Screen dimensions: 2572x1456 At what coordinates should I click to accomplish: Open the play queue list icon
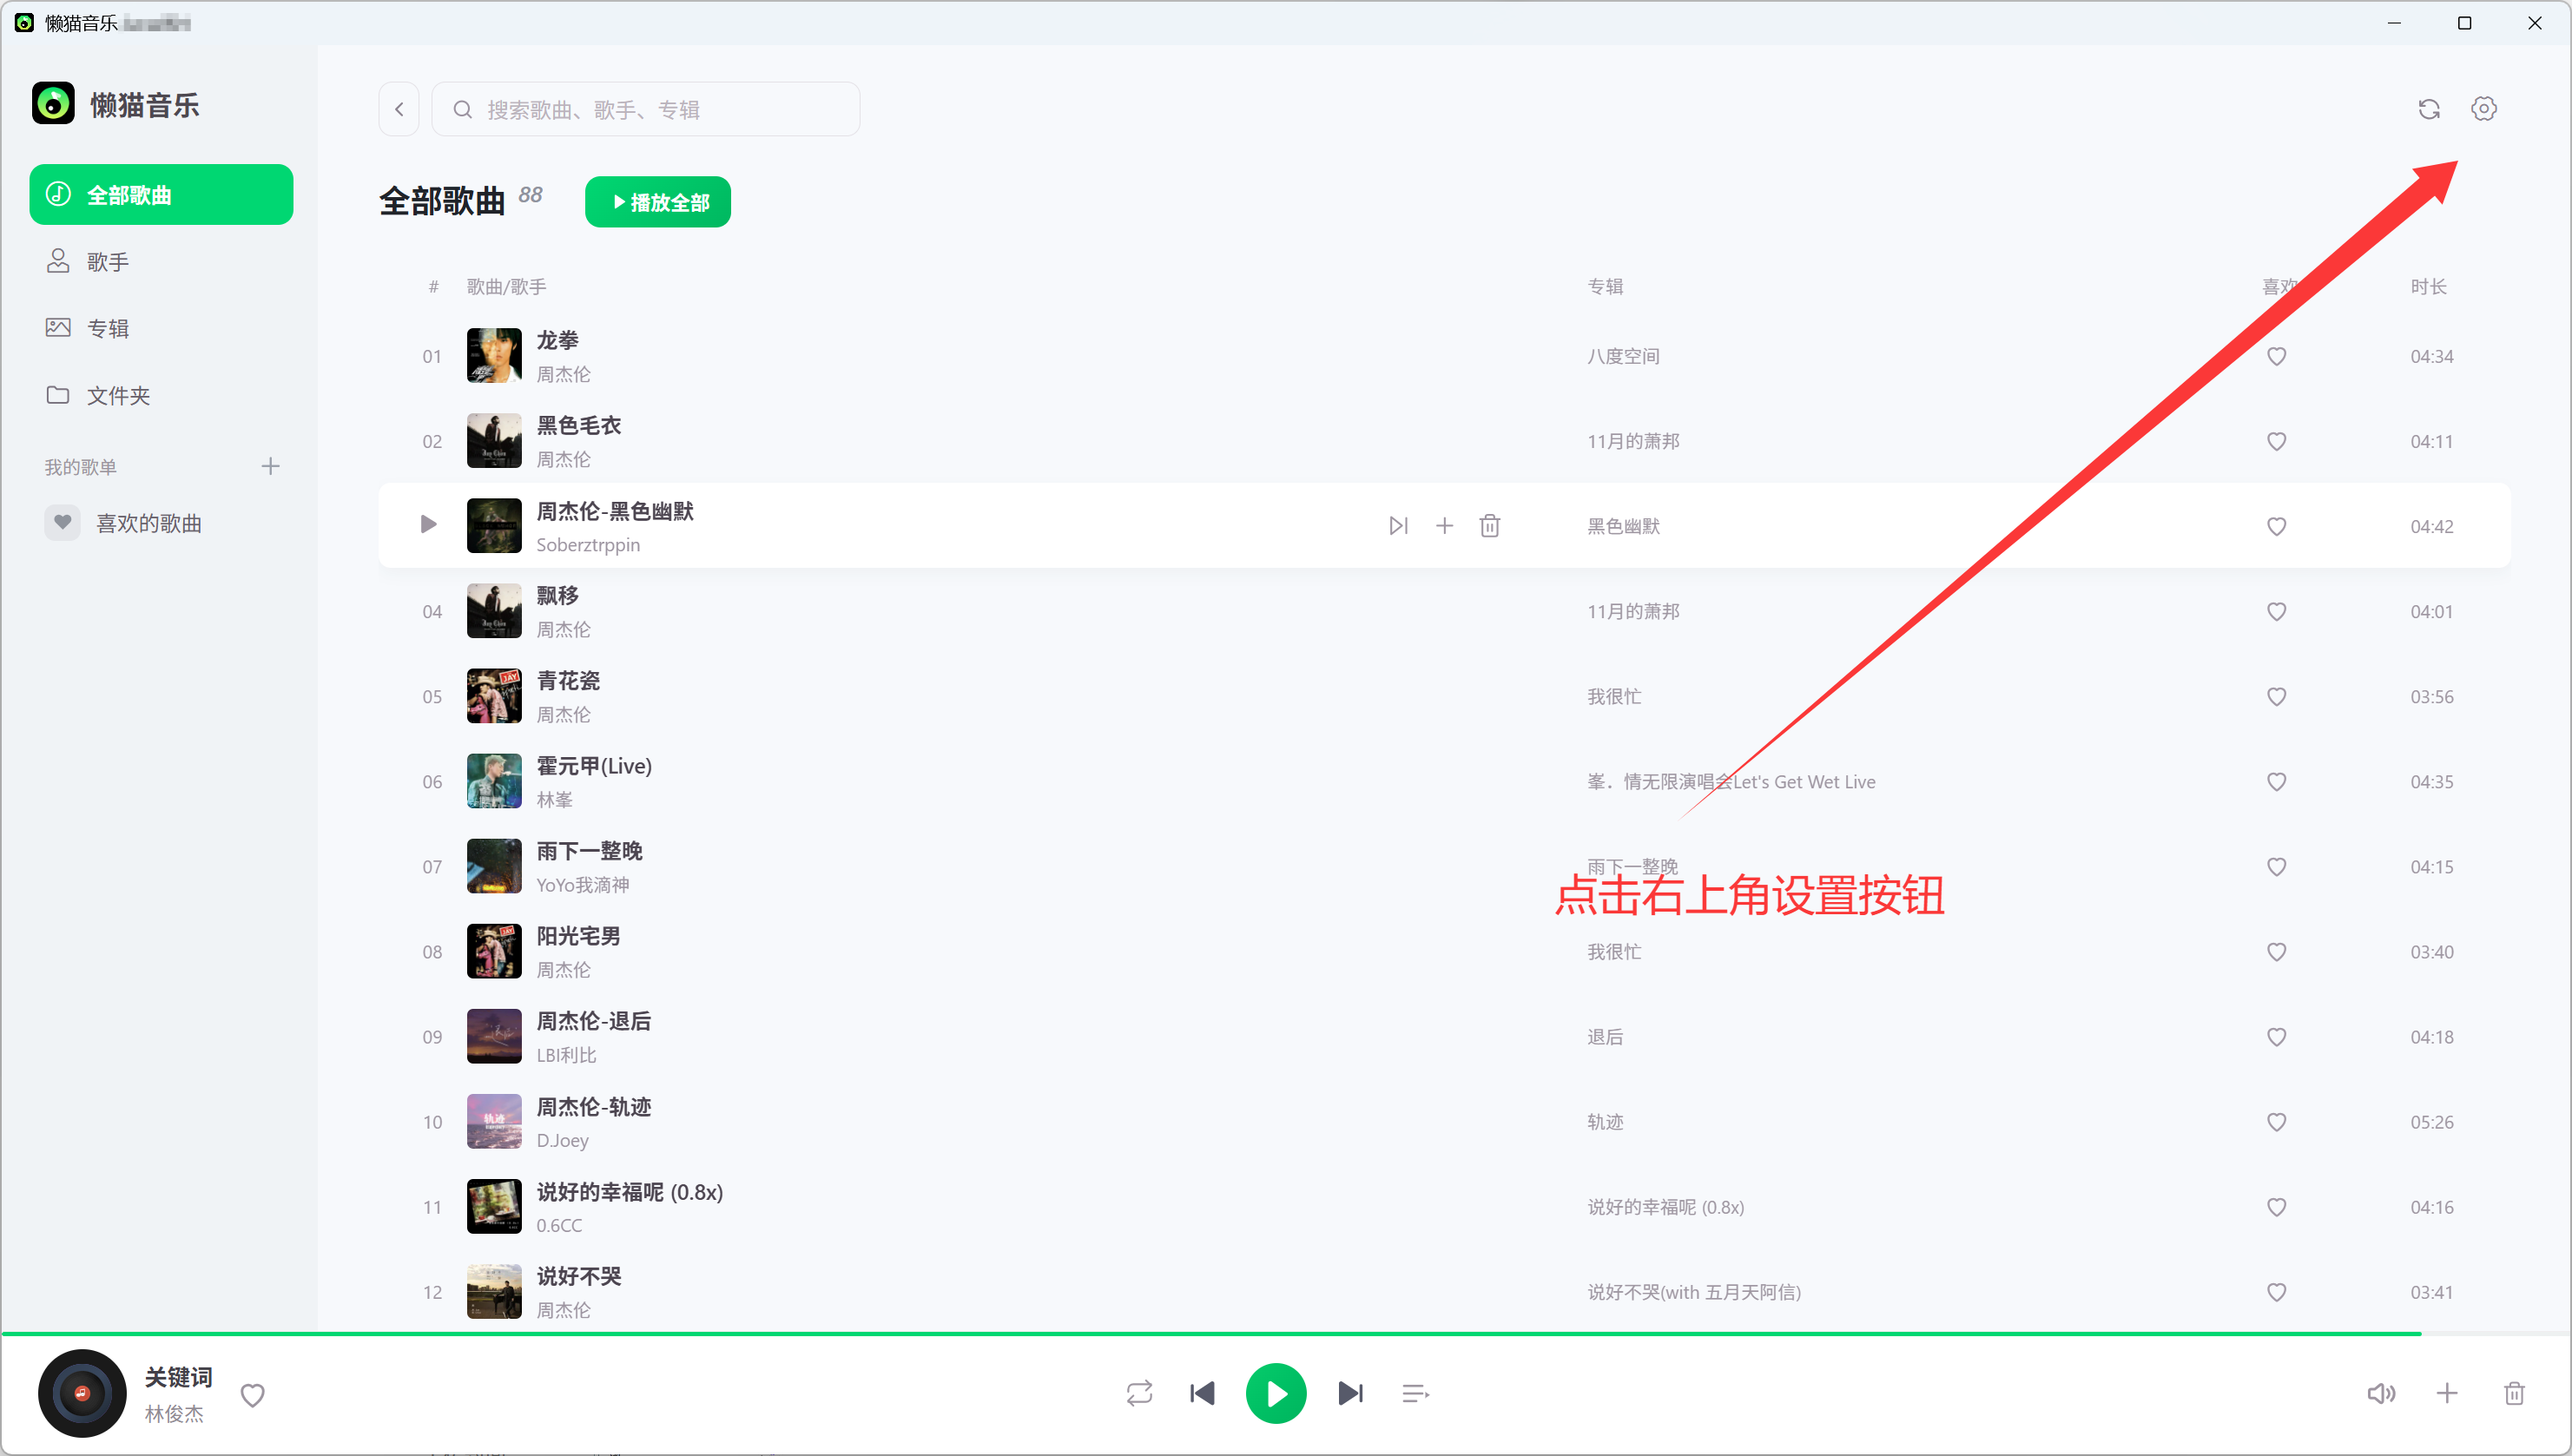[x=1415, y=1393]
